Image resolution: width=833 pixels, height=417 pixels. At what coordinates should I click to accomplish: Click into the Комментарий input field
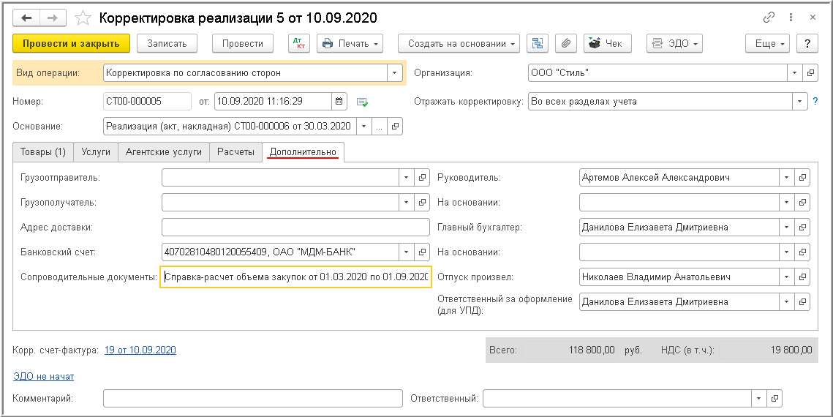(x=252, y=399)
